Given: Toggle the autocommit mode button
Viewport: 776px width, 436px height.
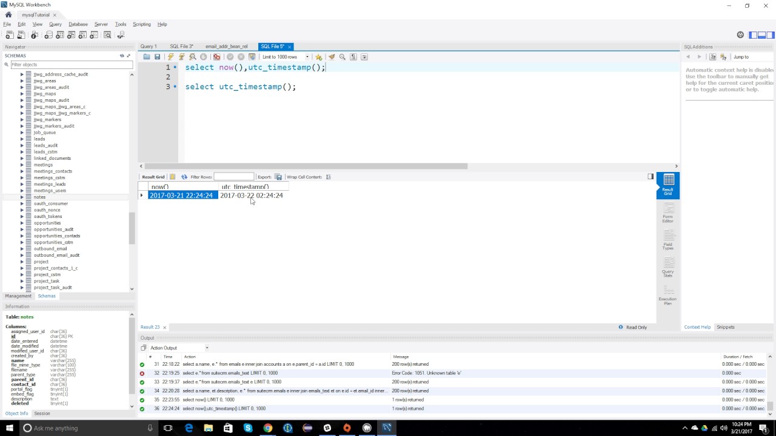Looking at the screenshot, I should 252,57.
